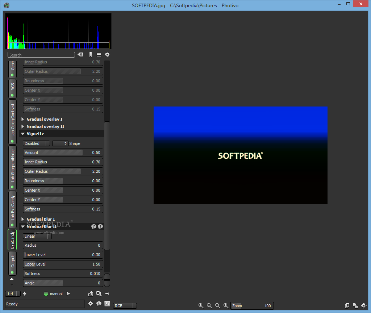Toggle green dot on the Output tab

click(12, 272)
